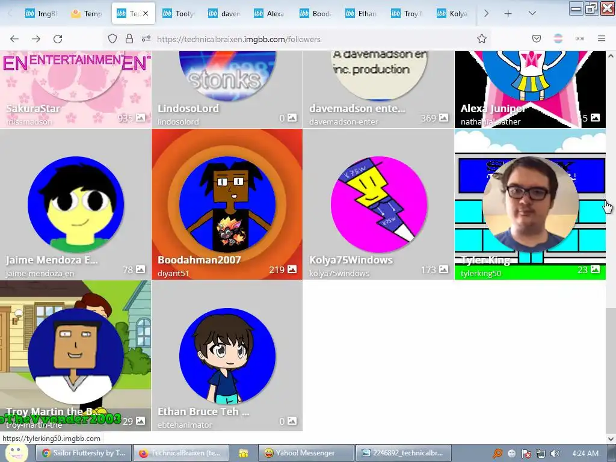Save page to Pocket
Screen dimensions: 616x462
(537, 38)
